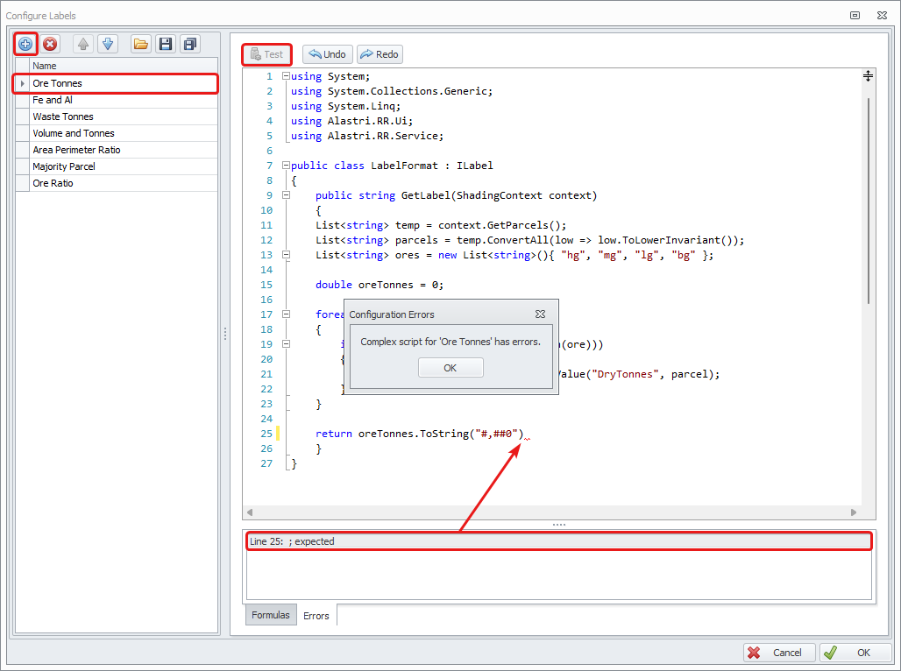This screenshot has width=901, height=671.
Task: Switch to the Formulas tab
Action: (271, 615)
